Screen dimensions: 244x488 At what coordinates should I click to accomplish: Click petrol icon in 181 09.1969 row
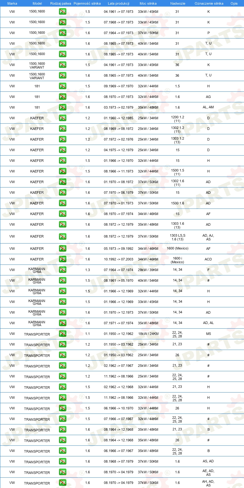tap(62, 86)
